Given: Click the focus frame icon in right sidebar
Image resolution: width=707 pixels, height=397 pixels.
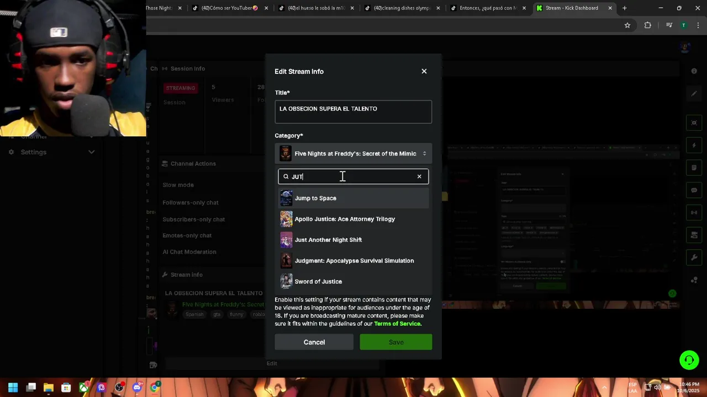Looking at the screenshot, I should coord(694,123).
